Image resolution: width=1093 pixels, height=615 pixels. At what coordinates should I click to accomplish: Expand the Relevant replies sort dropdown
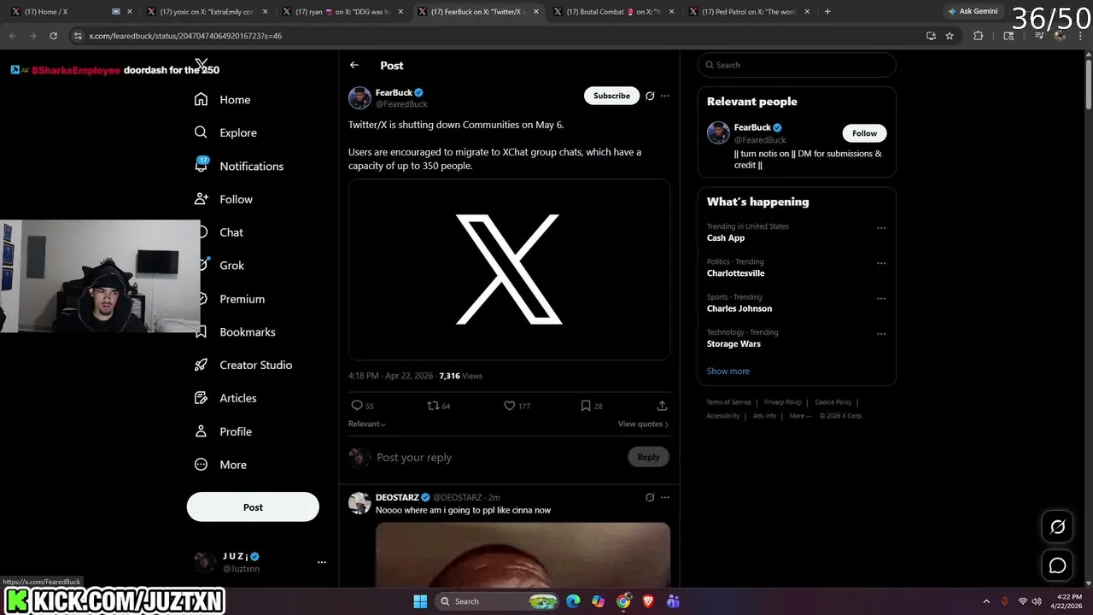click(367, 424)
